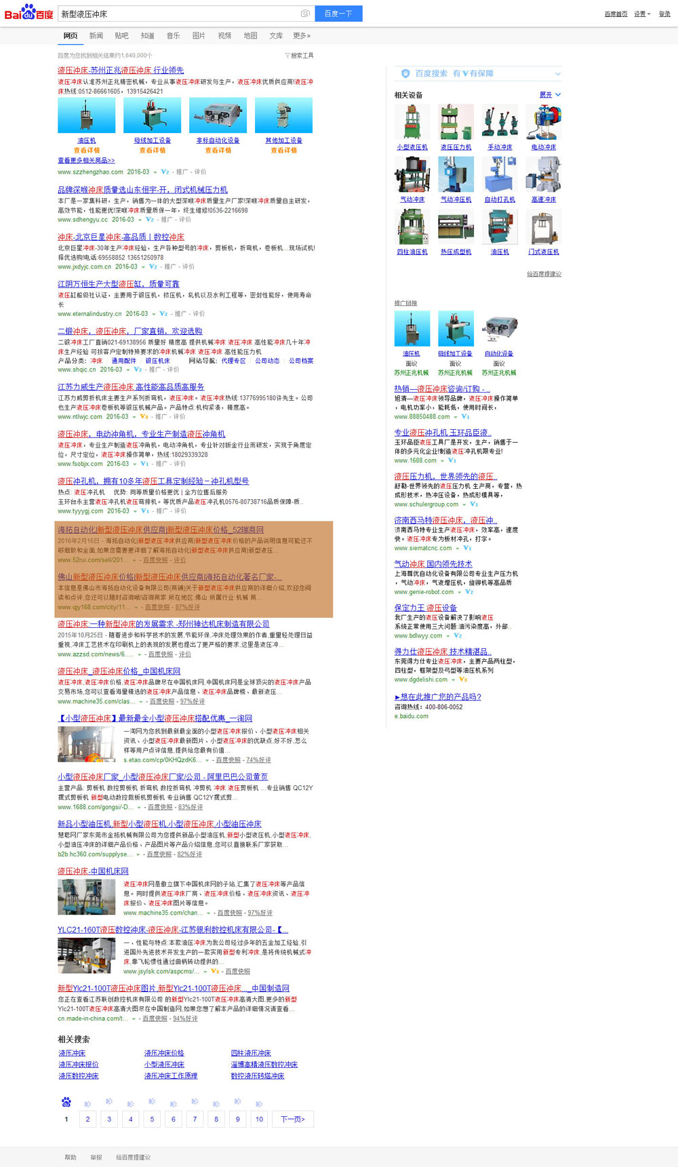Open the 自动打孔机 related device image
The height and width of the screenshot is (1167, 678).
500,174
